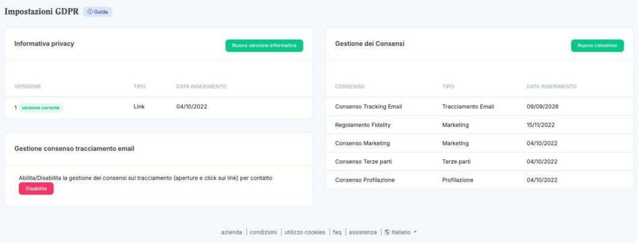The width and height of the screenshot is (638, 243).
Task: Click the Informativa privacy card title
Action: (44, 44)
